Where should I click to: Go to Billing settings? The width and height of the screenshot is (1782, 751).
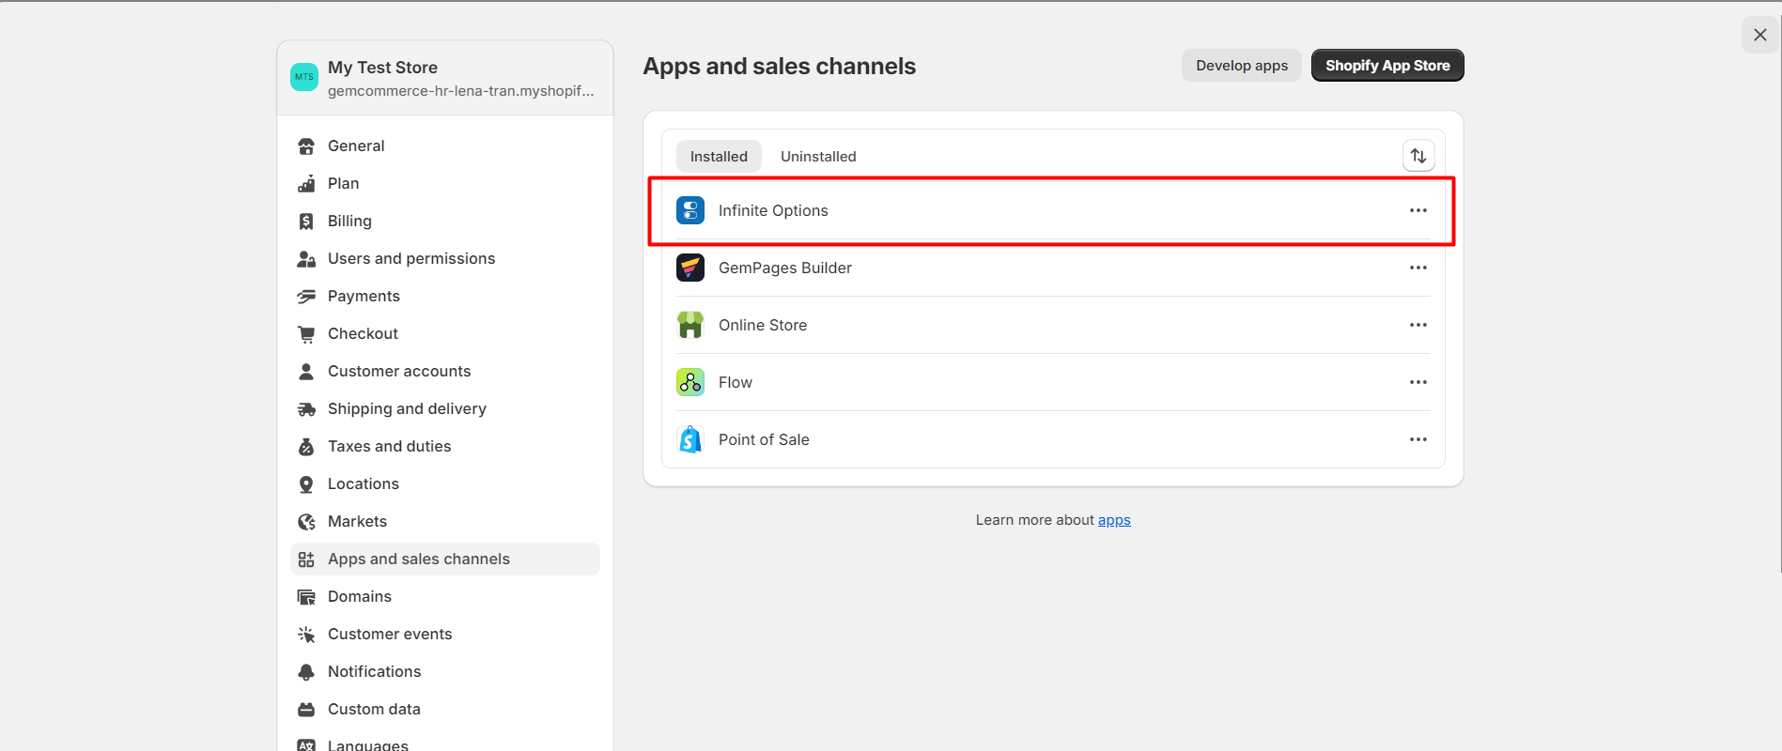tap(349, 221)
